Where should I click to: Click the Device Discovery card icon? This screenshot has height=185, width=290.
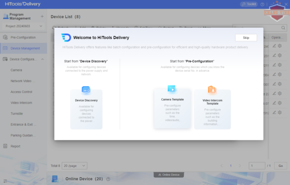[86, 90]
